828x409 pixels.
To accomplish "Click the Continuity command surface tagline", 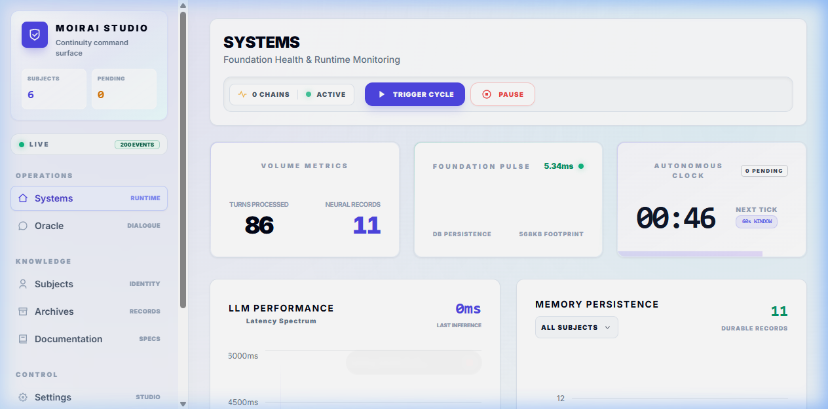I will click(x=92, y=48).
